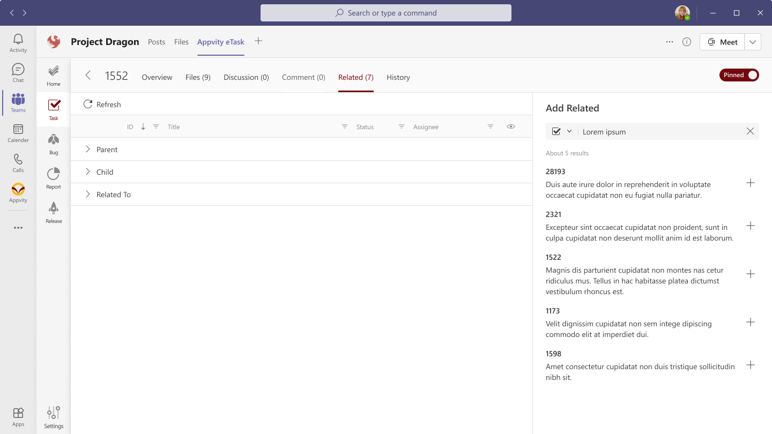The width and height of the screenshot is (772, 434).
Task: Click the checkbox icon in Add Related search
Action: [557, 131]
